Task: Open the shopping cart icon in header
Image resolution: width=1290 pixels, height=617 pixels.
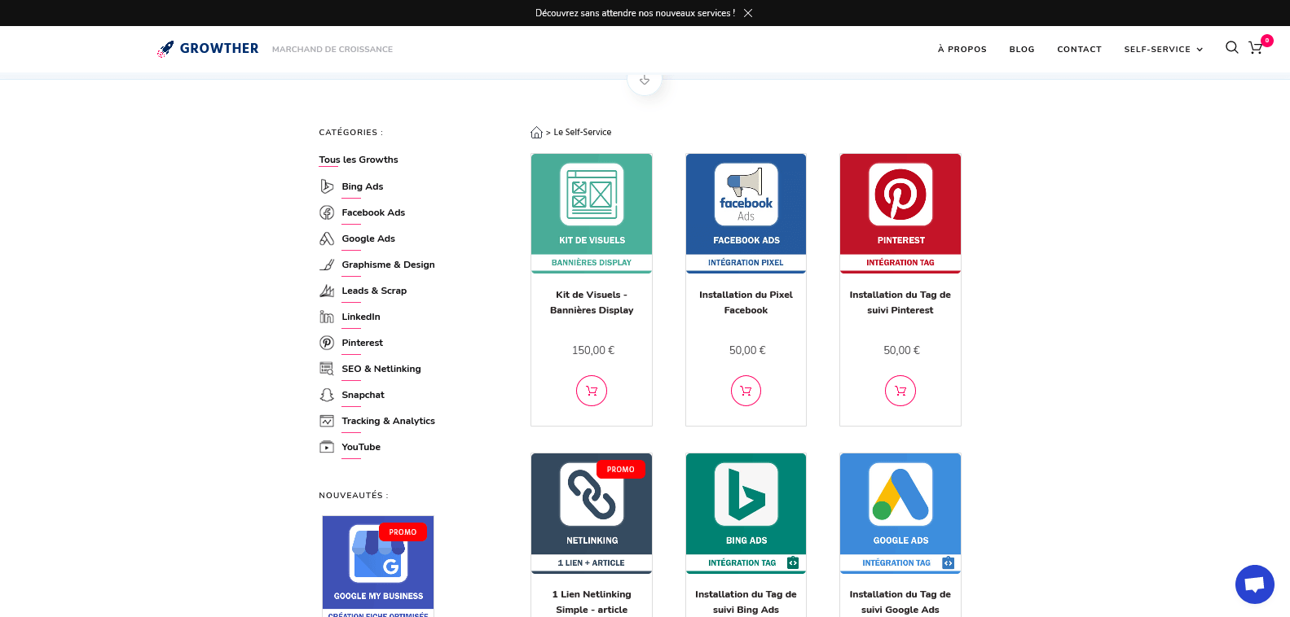Action: [x=1256, y=48]
